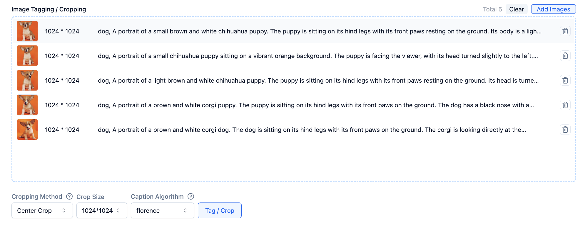Viewport: 585px width, 228px height.
Task: Click the third puppy image thumbnail
Action: (27, 80)
